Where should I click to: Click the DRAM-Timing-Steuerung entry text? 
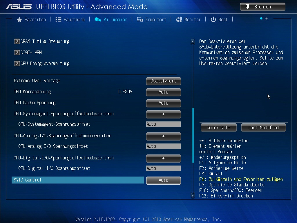(45, 41)
